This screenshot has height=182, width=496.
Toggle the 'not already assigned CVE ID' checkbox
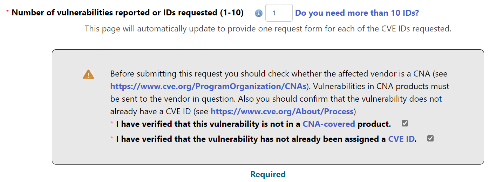[x=430, y=139]
